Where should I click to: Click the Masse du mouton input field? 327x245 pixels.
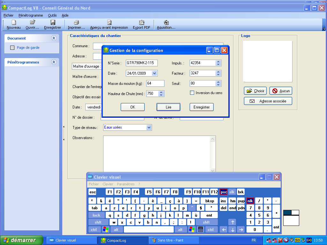point(155,83)
